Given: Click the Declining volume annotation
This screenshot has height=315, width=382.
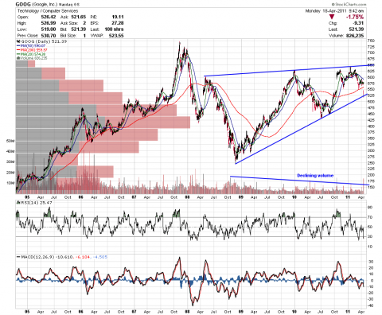Looking at the screenshot, I should tap(315, 176).
